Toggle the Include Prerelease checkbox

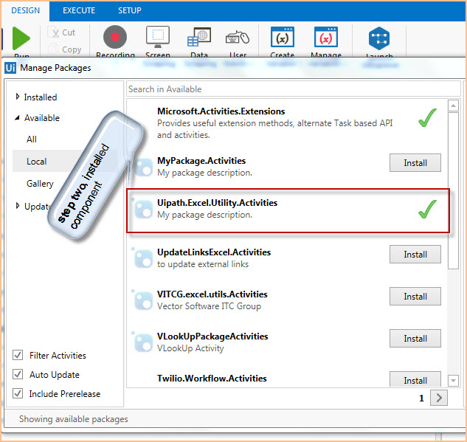click(18, 393)
